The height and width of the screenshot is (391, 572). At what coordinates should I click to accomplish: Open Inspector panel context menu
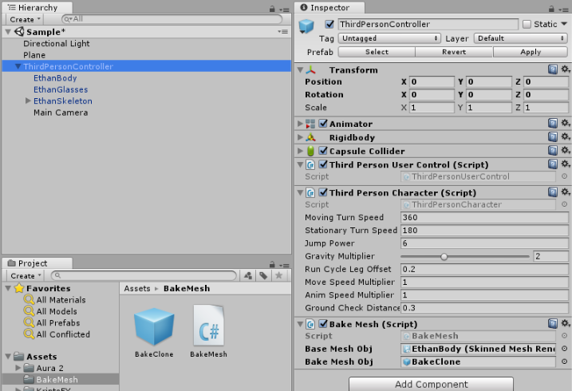click(563, 10)
